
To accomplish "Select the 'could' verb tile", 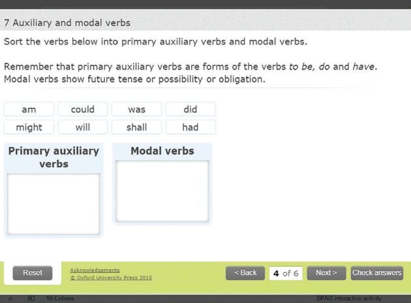I will [x=83, y=109].
